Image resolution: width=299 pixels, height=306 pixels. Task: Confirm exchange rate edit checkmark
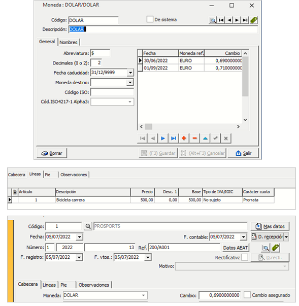click(215, 139)
